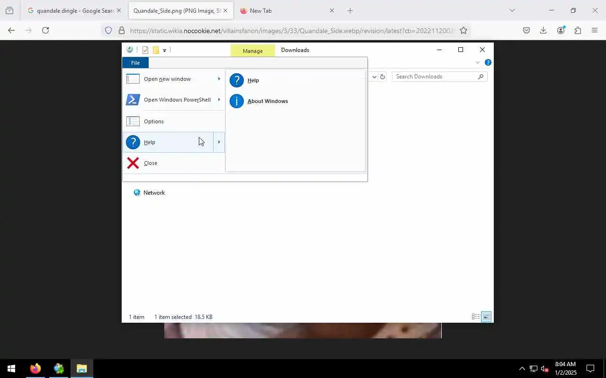This screenshot has width=606, height=378.
Task: Switch to large icons view layout
Action: tap(486, 317)
